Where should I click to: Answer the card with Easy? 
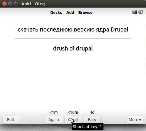92,120
